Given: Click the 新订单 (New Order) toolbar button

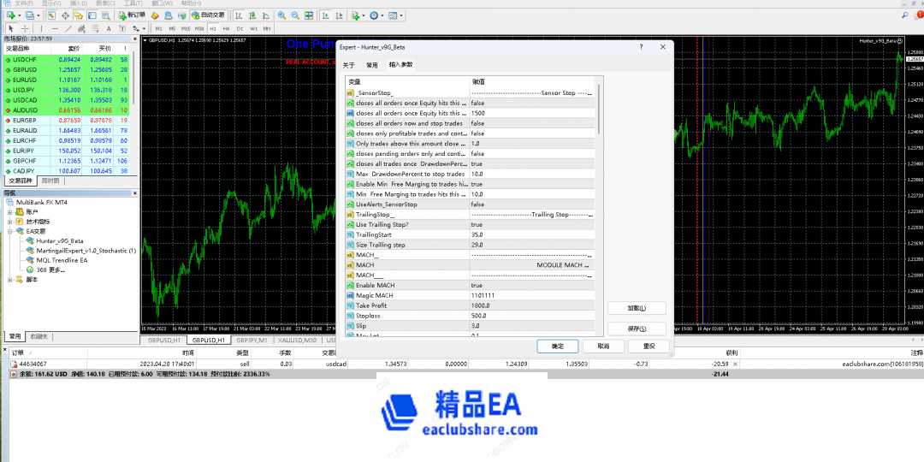Looking at the screenshot, I should [131, 15].
